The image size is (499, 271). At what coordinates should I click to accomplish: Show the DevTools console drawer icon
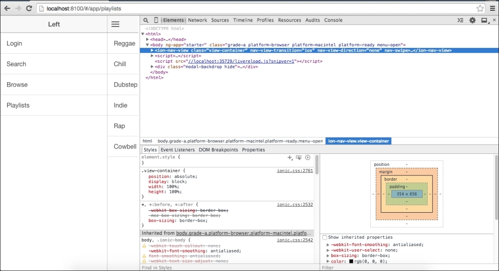click(x=460, y=20)
